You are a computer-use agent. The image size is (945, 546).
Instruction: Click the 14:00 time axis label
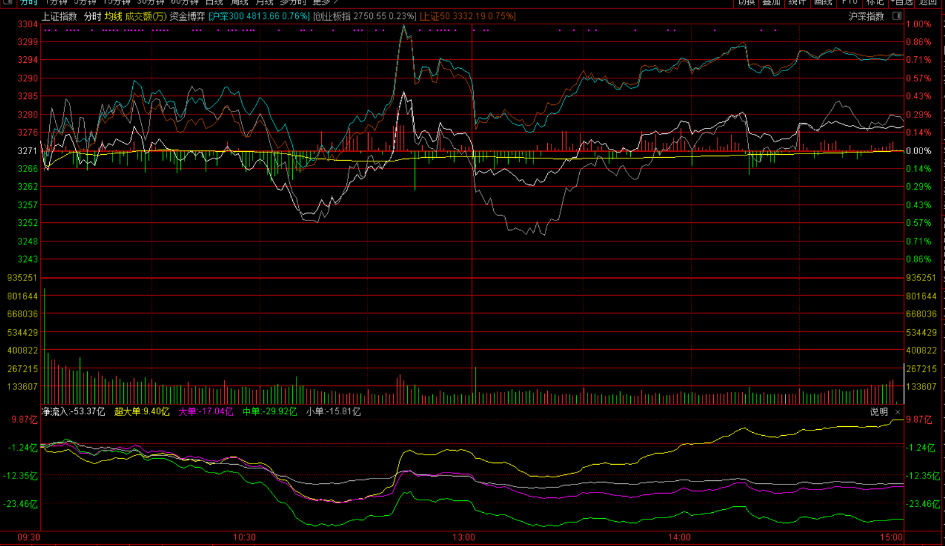point(679,538)
